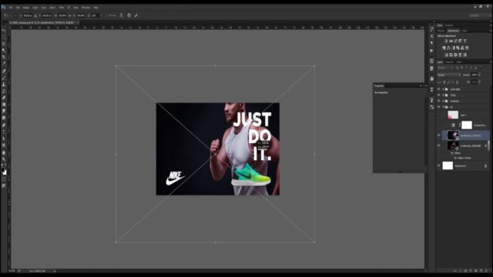The height and width of the screenshot is (277, 493).
Task: Select the Rectangular Marquee tool
Action: [4, 37]
